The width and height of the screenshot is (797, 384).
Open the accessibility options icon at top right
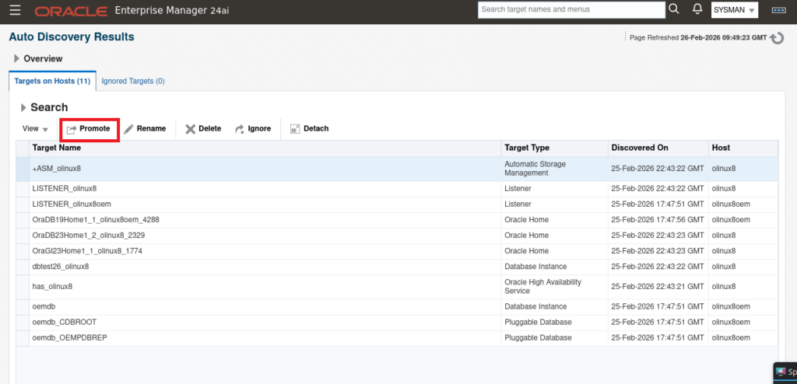pos(778,11)
